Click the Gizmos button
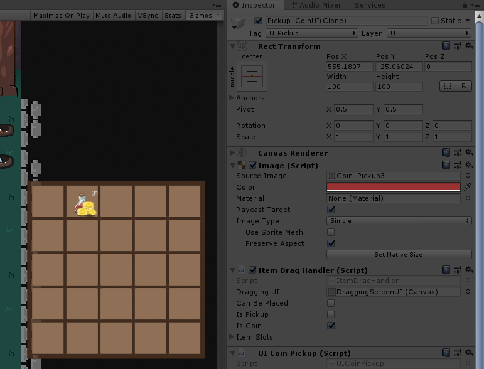 (x=200, y=15)
